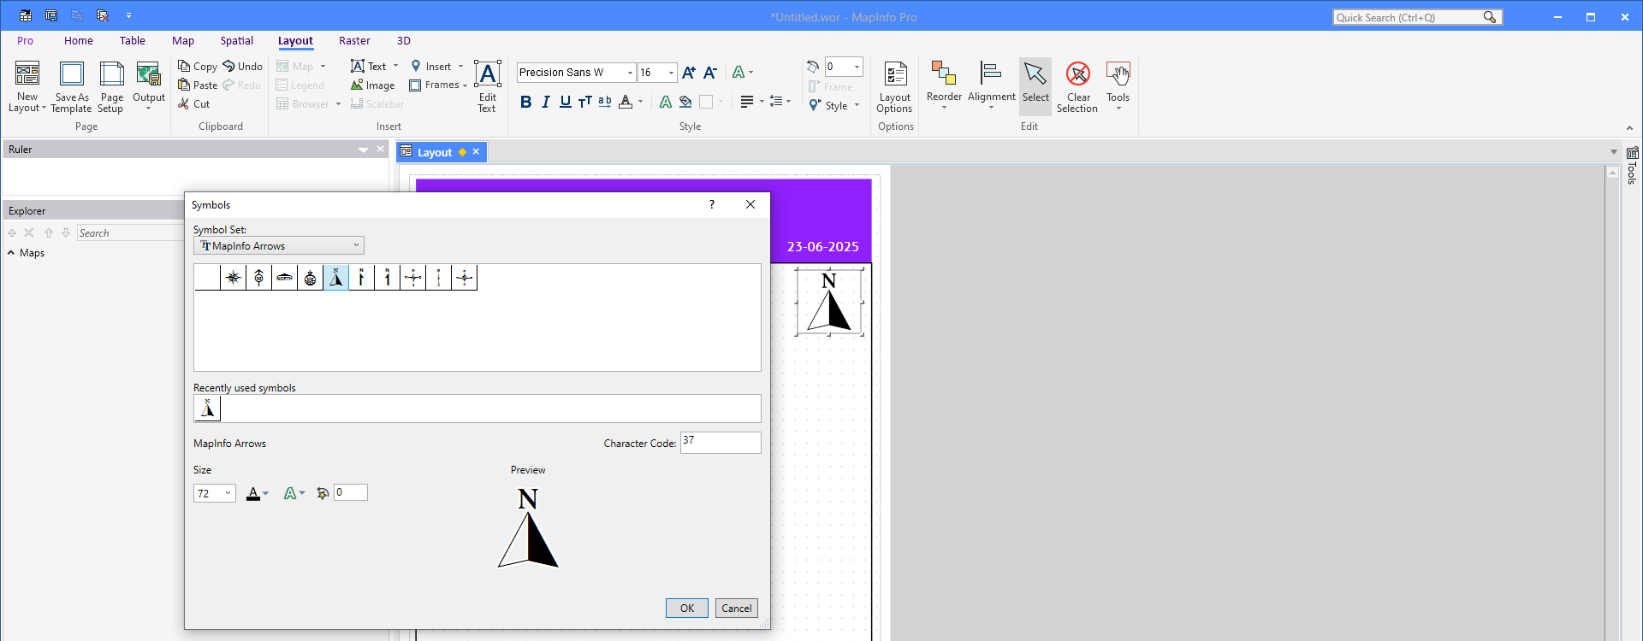1643x641 pixels.
Task: Click the Character Code field
Action: tap(721, 442)
